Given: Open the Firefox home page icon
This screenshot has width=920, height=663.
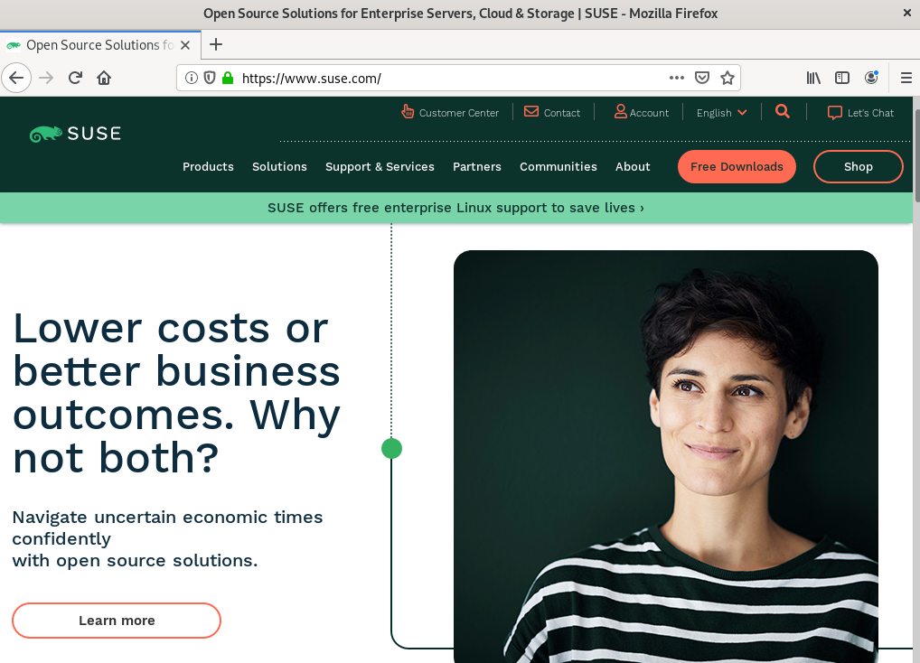Looking at the screenshot, I should click(x=104, y=78).
